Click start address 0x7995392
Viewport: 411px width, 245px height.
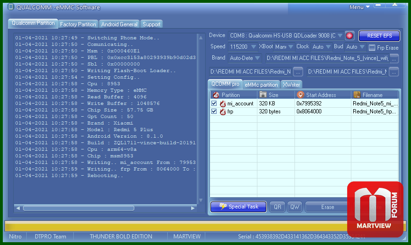(x=309, y=104)
